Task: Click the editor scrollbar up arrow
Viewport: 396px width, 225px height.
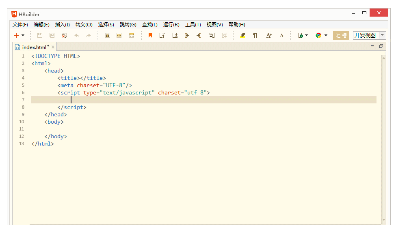Action: [x=384, y=58]
